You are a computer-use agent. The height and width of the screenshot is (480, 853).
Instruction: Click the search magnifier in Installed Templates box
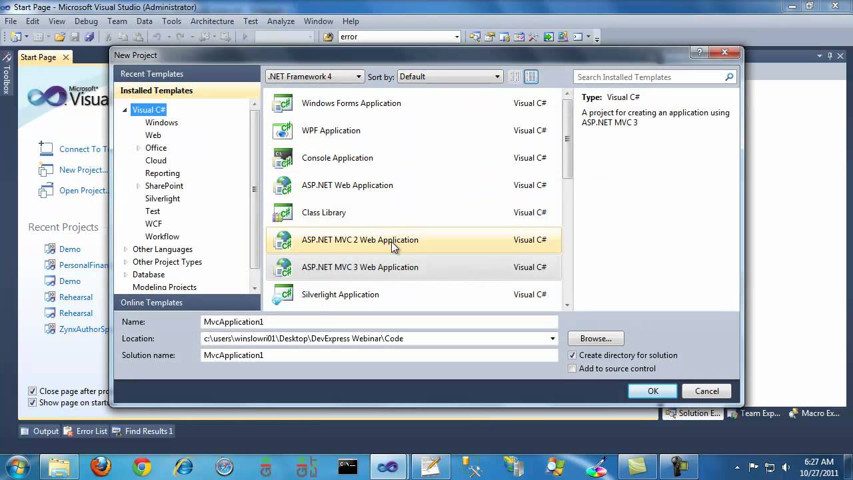click(729, 77)
